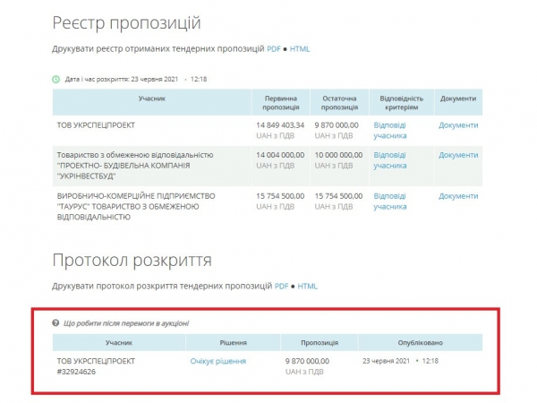View criteria answers for ТОВ УКРСПЕЦПРОЕКТ
Screen dimensions: 537x403
[389, 130]
